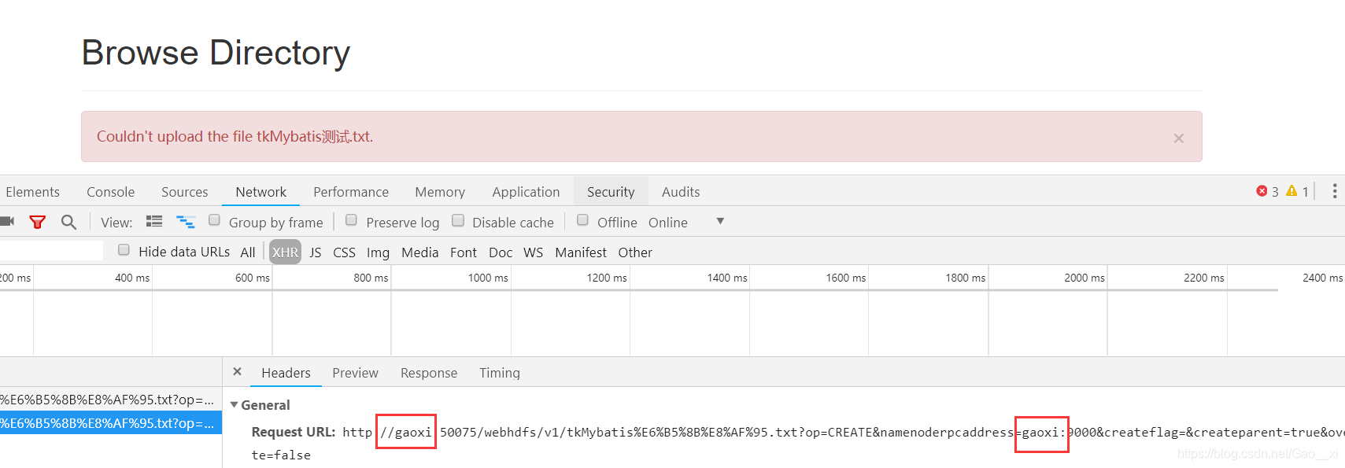1345x468 pixels.
Task: Collapse the General section
Action: click(234, 404)
